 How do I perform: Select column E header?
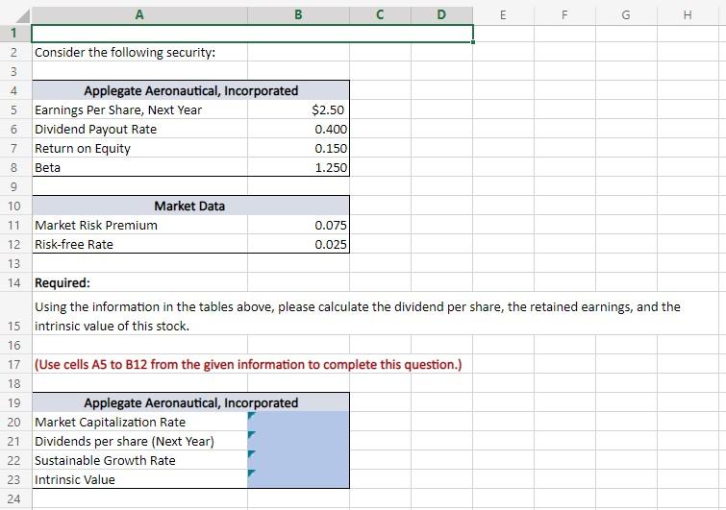pos(503,14)
